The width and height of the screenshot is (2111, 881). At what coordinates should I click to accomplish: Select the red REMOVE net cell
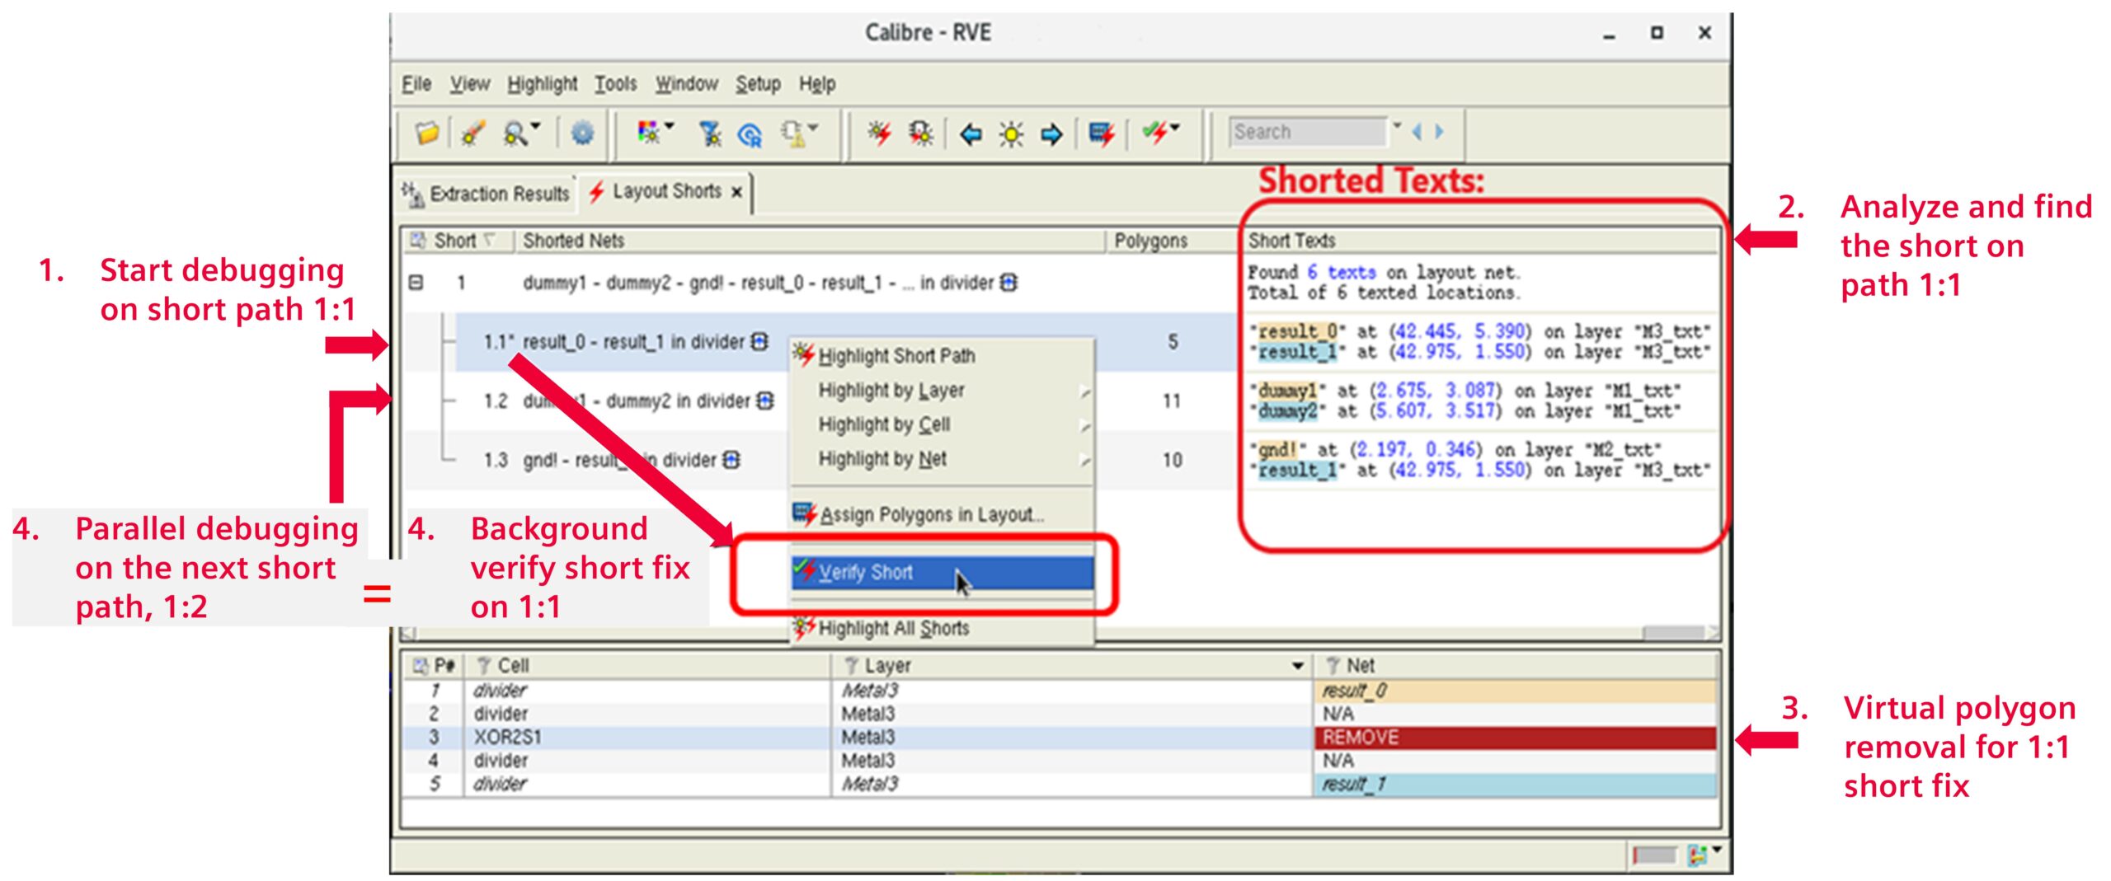1516,737
